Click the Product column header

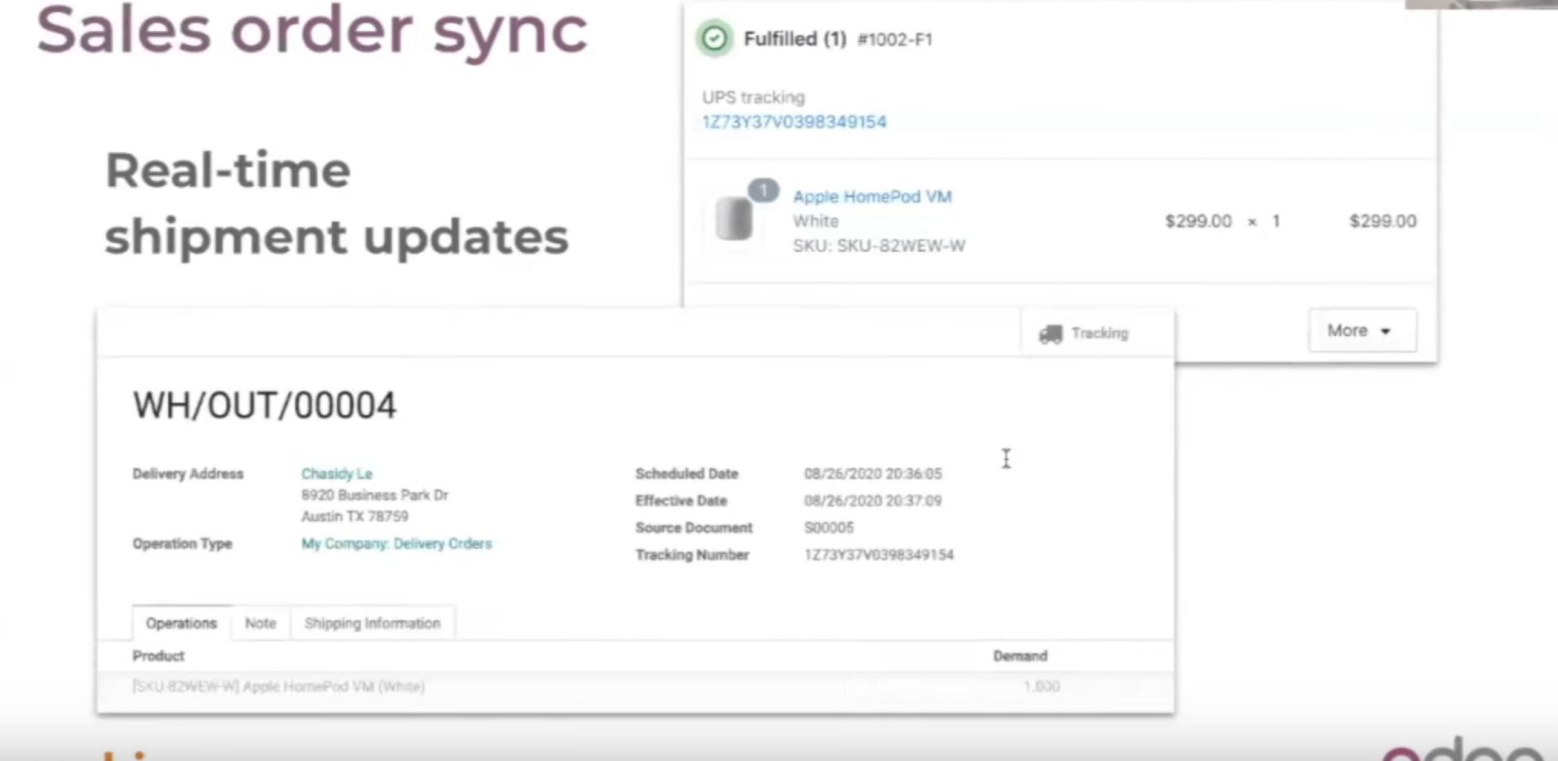159,656
